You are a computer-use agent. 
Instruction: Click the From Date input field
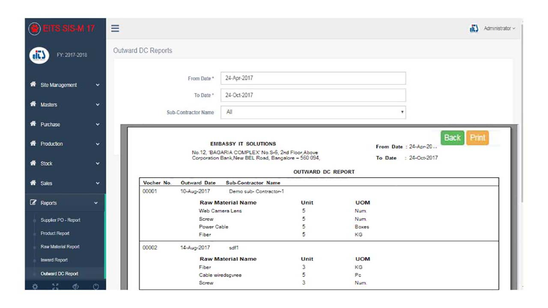pyautogui.click(x=313, y=78)
